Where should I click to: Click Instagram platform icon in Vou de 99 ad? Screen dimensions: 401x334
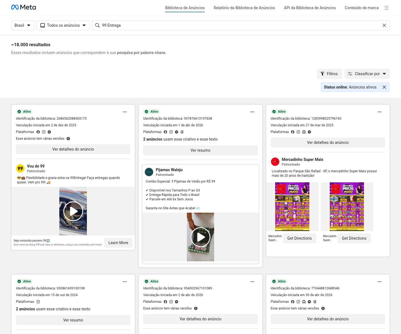pos(44,132)
